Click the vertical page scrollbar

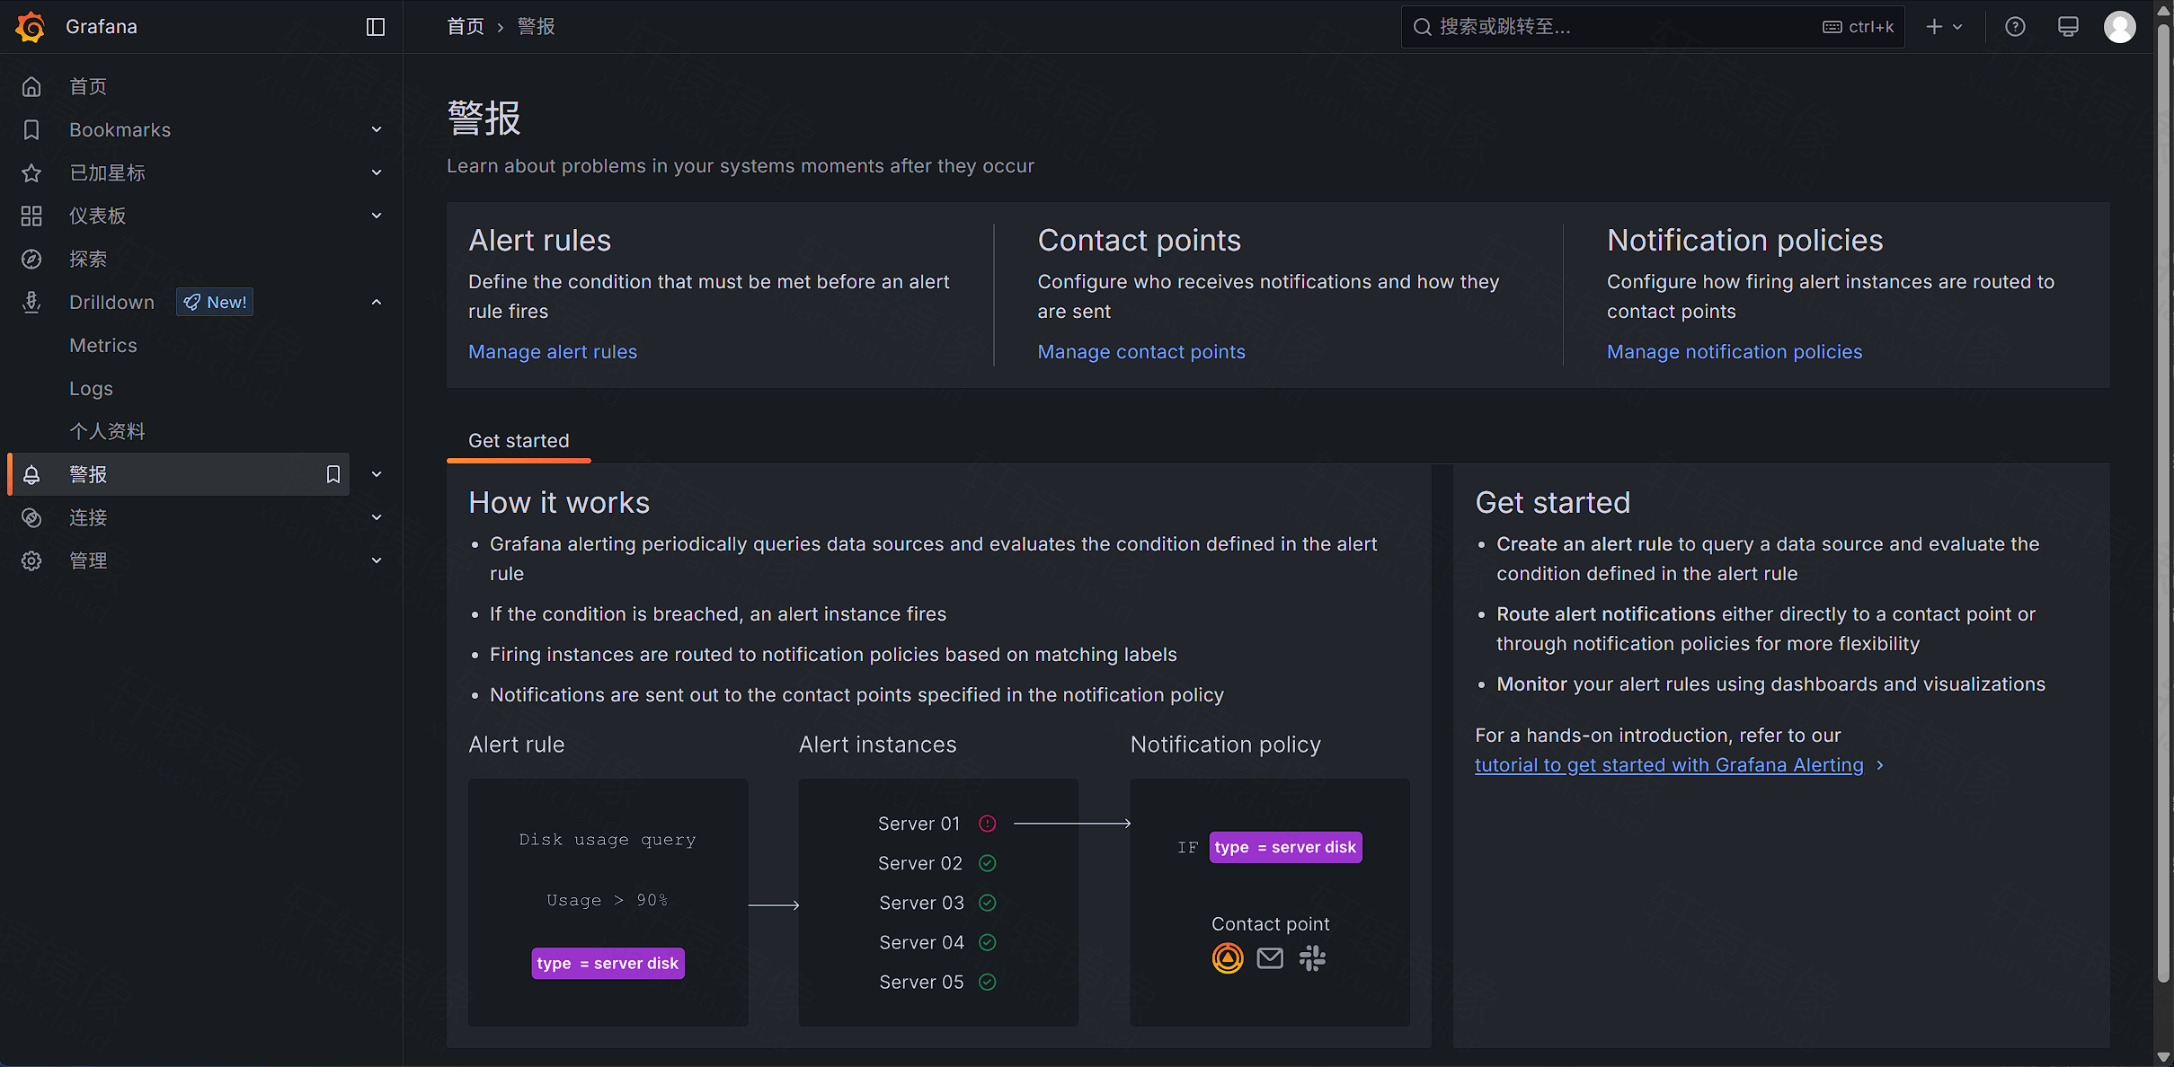point(2163,503)
